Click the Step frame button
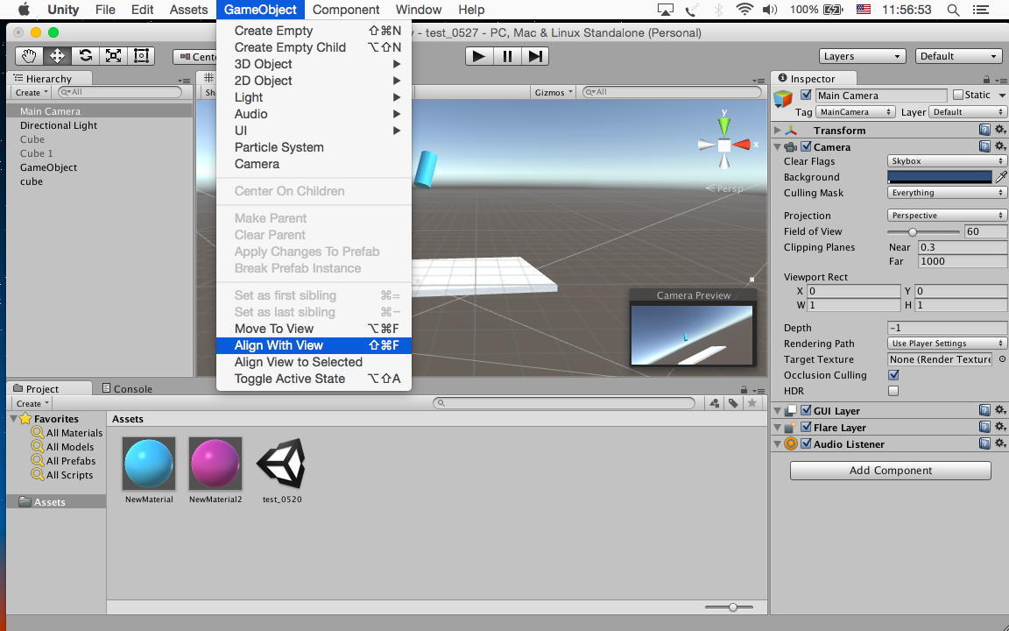This screenshot has height=631, width=1009. pyautogui.click(x=535, y=56)
